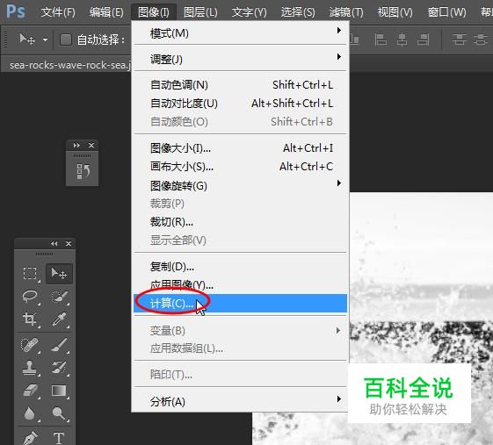Expand the 分析(A) submenu

pyautogui.click(x=241, y=401)
